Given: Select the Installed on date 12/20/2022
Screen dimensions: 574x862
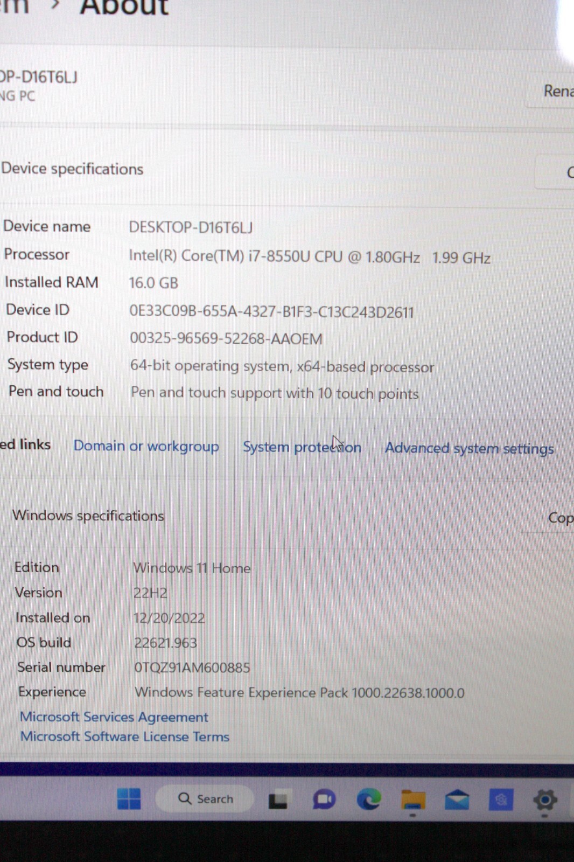Looking at the screenshot, I should (x=169, y=618).
